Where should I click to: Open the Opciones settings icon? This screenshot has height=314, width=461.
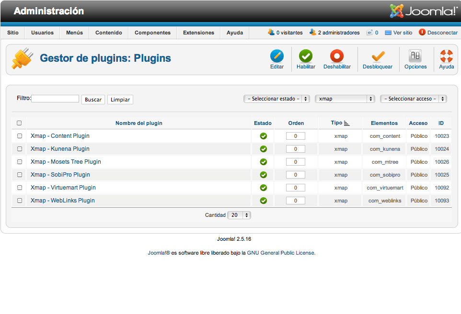coord(415,56)
